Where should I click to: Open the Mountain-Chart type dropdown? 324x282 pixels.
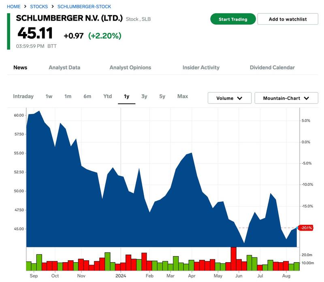(x=286, y=98)
